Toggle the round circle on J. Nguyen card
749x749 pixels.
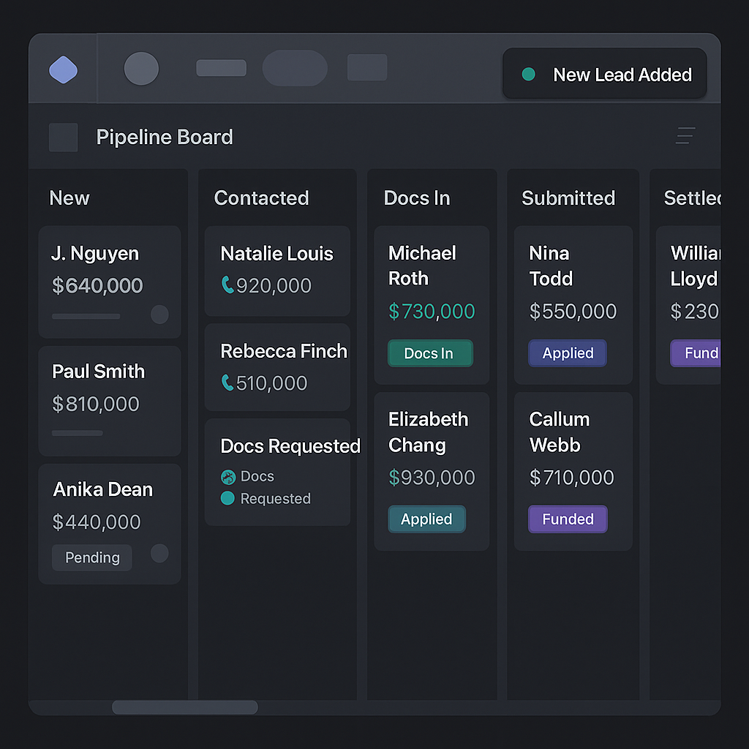(159, 315)
